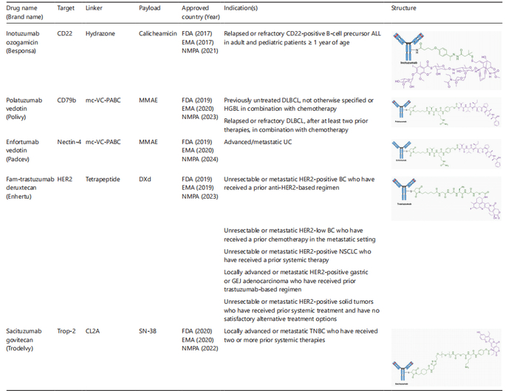Select the target cell 'CD79b'
The image size is (517, 391).
point(66,101)
